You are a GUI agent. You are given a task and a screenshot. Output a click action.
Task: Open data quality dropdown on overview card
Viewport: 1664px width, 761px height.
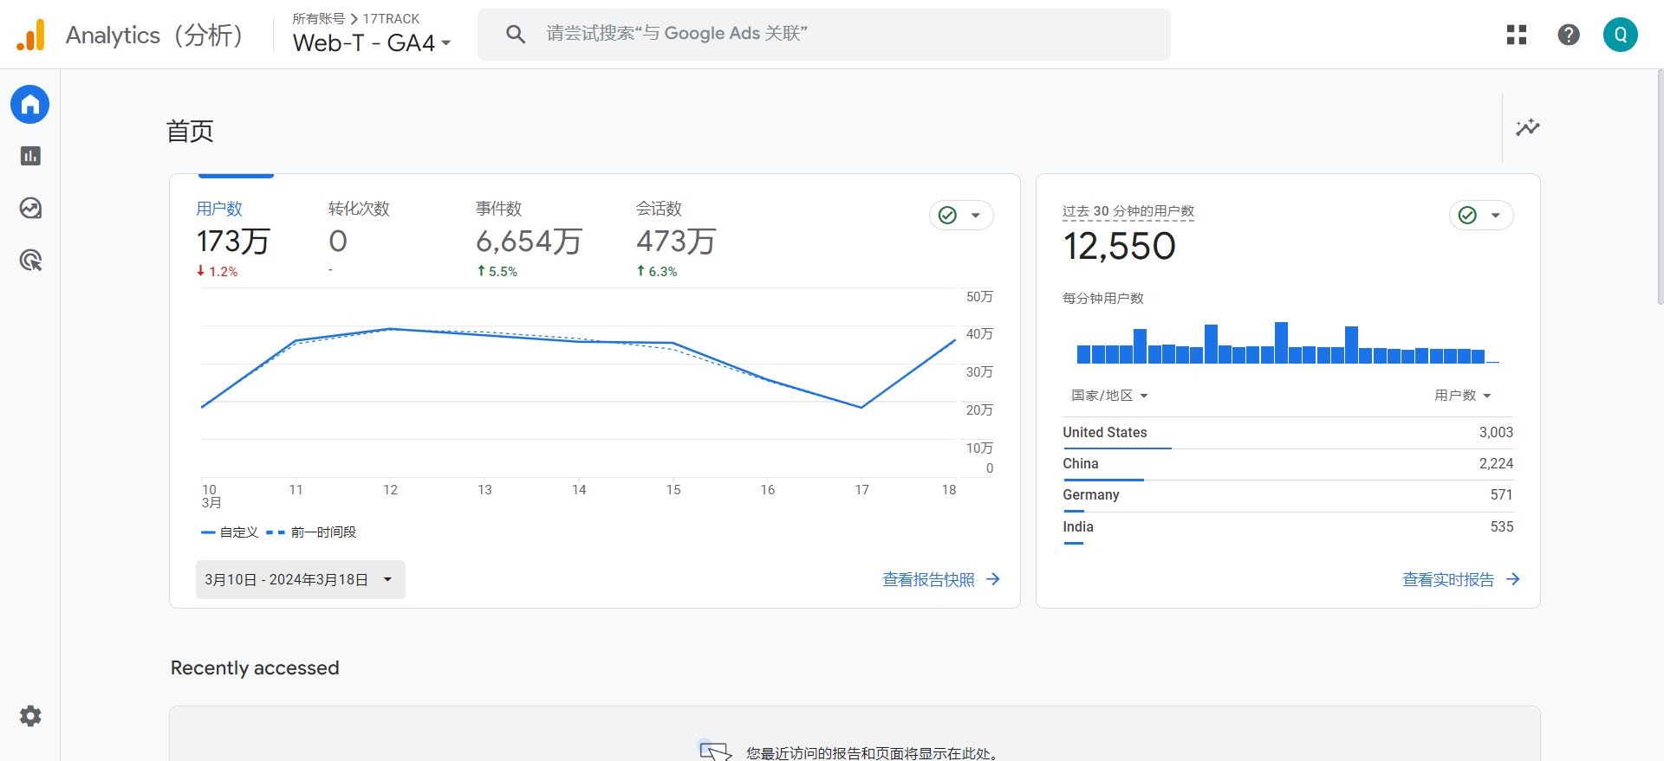(961, 215)
